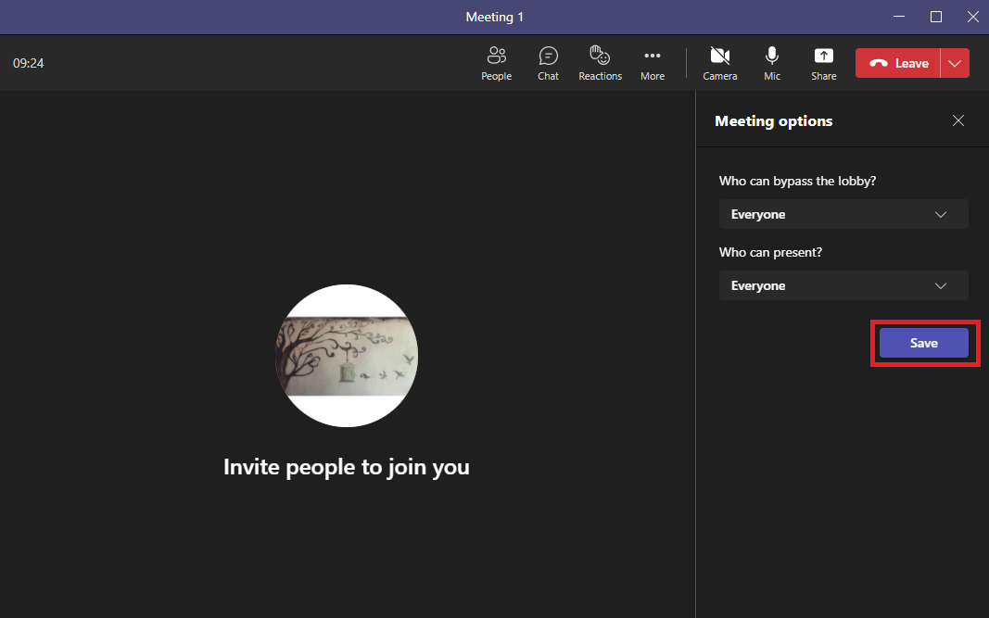Viewport: 989px width, 618px height.
Task: Open the 'Who can present?' dropdown
Action: coord(843,285)
